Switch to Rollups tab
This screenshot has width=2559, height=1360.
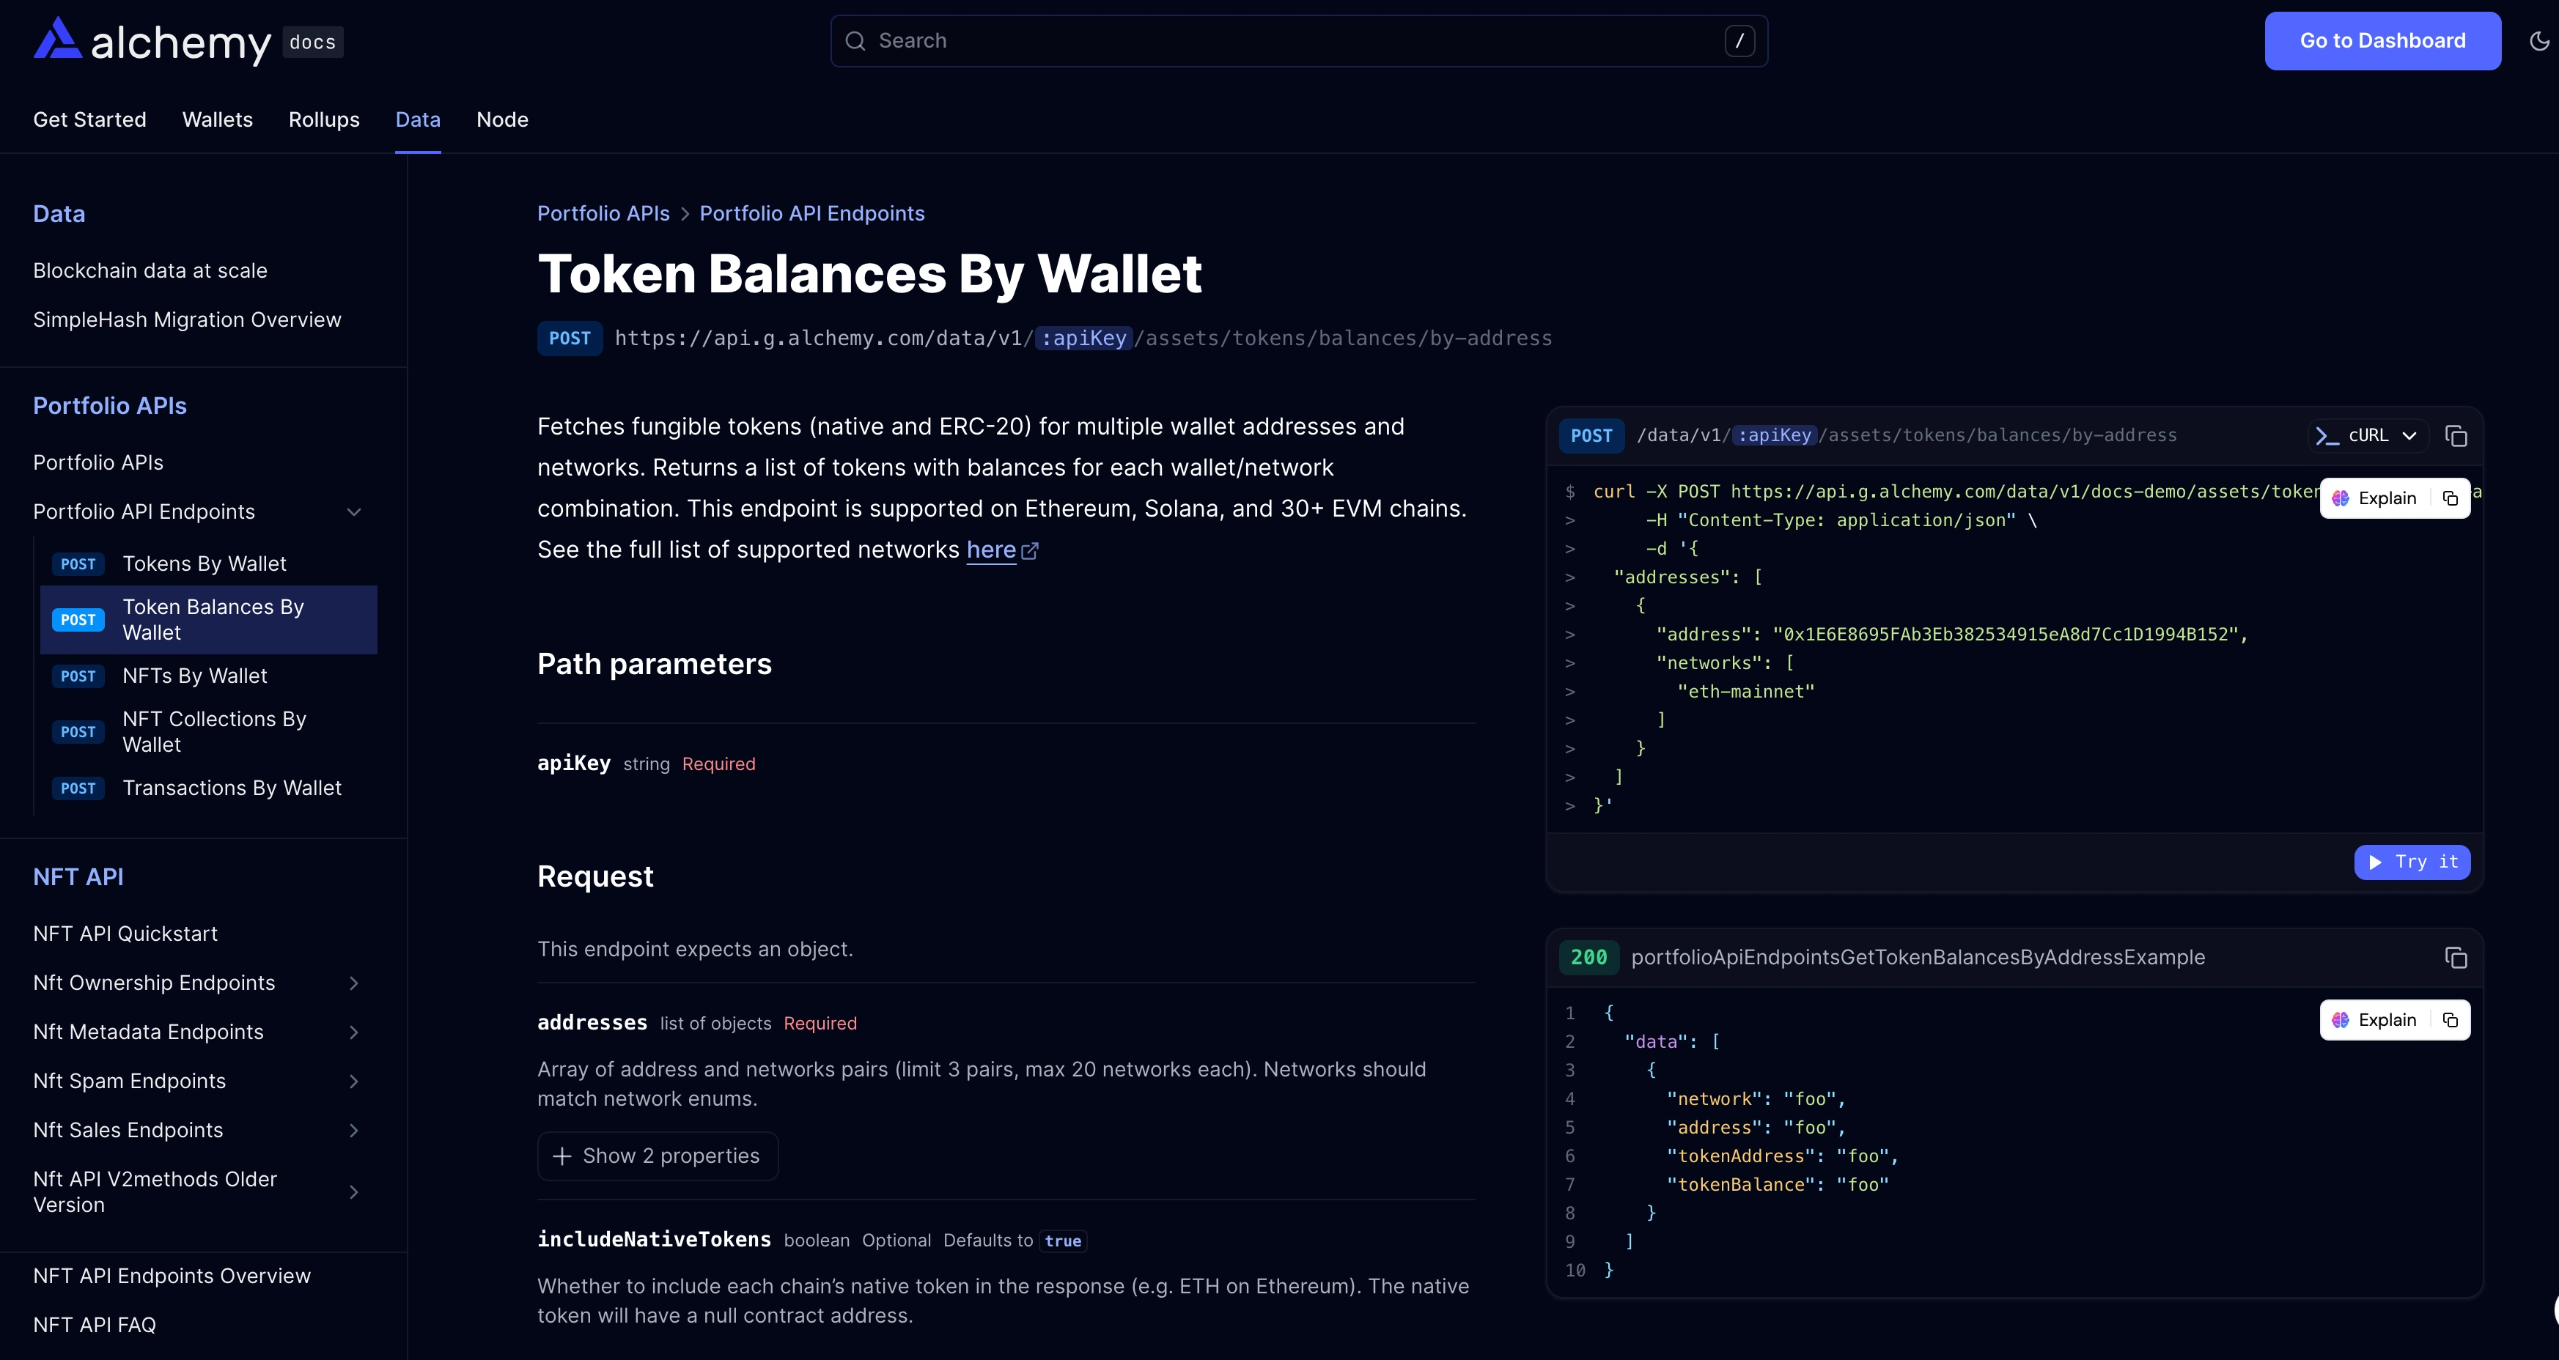pyautogui.click(x=324, y=119)
